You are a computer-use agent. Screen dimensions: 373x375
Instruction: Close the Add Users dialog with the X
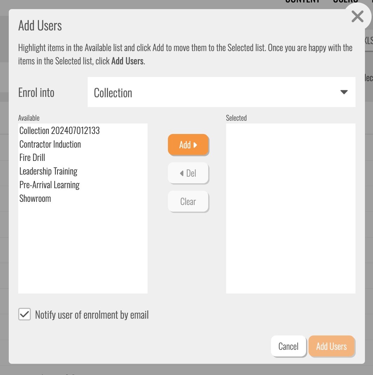tap(357, 16)
